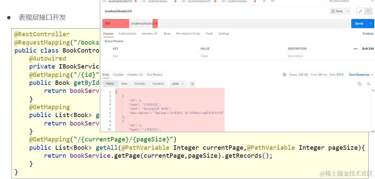The image size is (375, 179).
Task: Click the Status: 200 OK text
Action: pos(298,75)
